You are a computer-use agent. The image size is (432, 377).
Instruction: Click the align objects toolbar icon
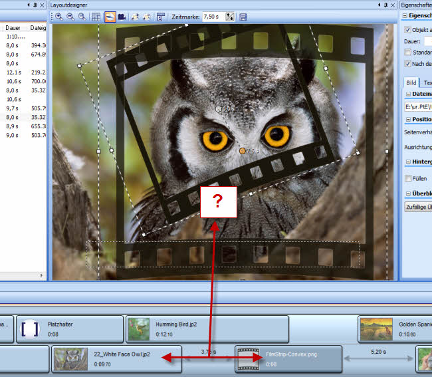pyautogui.click(x=161, y=16)
